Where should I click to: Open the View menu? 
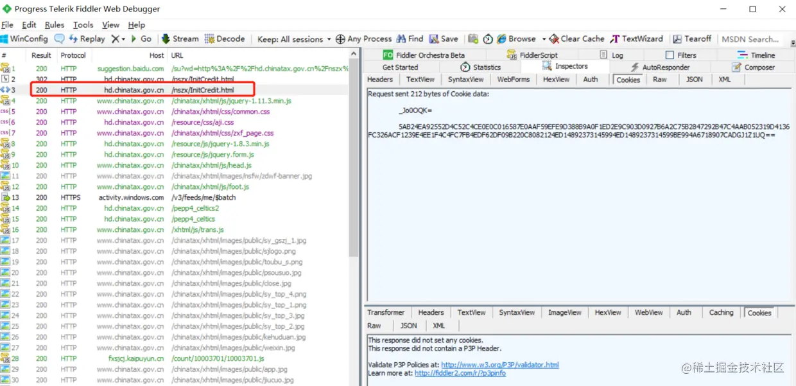110,25
